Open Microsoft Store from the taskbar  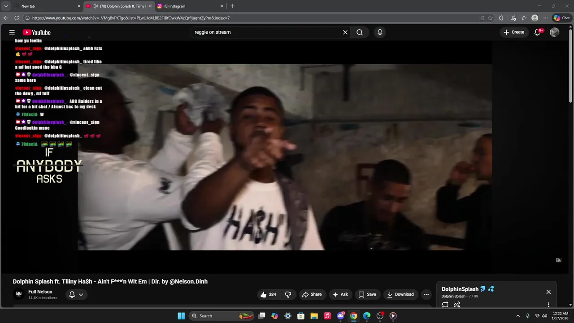[x=301, y=316]
